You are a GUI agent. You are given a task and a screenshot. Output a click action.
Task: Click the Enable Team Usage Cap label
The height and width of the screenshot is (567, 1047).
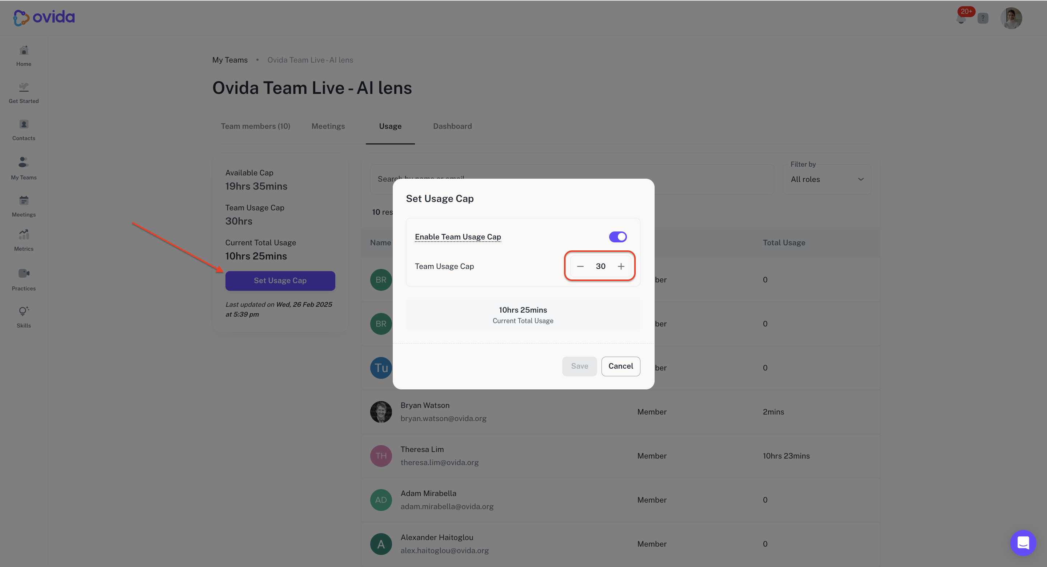click(457, 237)
